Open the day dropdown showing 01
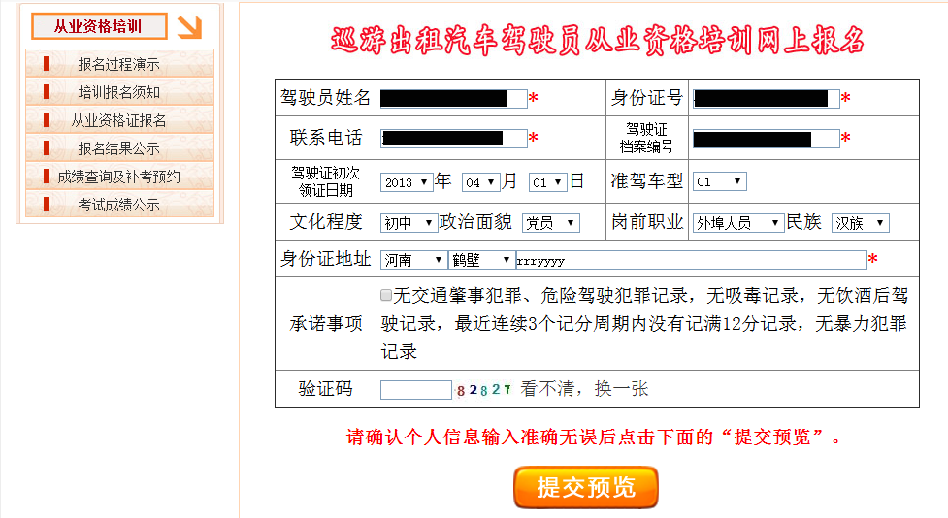The width and height of the screenshot is (948, 518). [546, 182]
